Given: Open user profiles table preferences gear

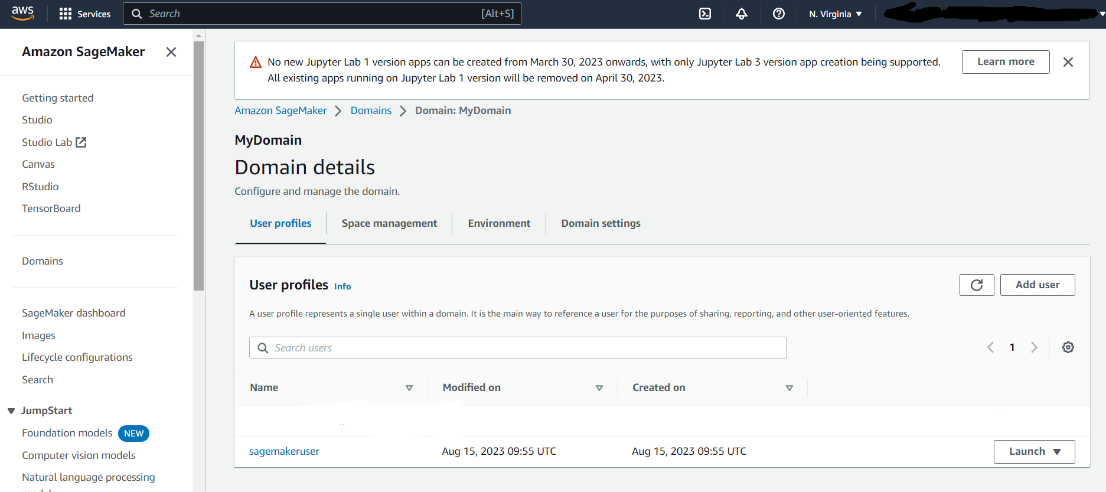Looking at the screenshot, I should pos(1068,347).
